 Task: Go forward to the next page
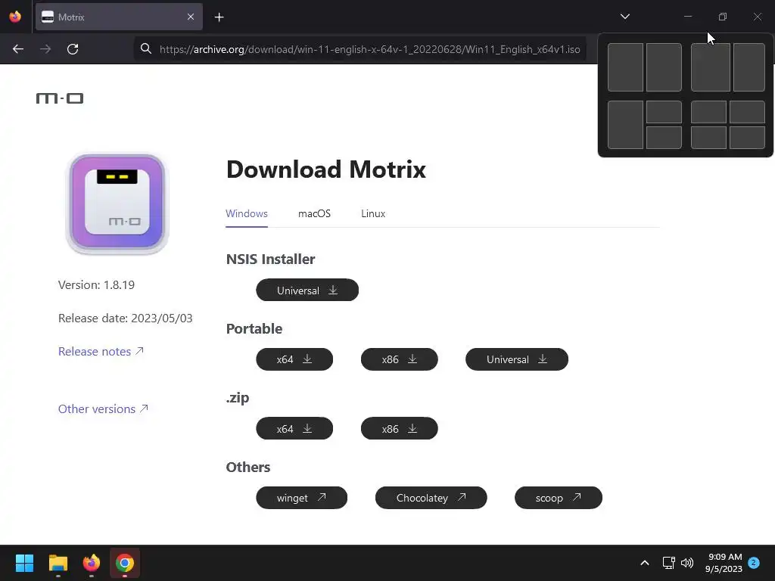point(45,49)
